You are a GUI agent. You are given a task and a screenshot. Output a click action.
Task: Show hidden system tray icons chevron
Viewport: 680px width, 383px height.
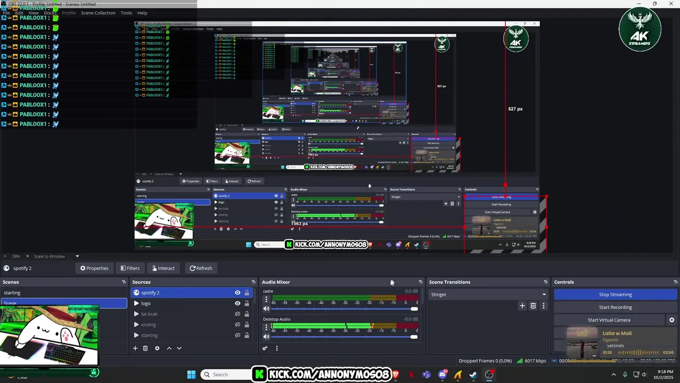tap(614, 374)
